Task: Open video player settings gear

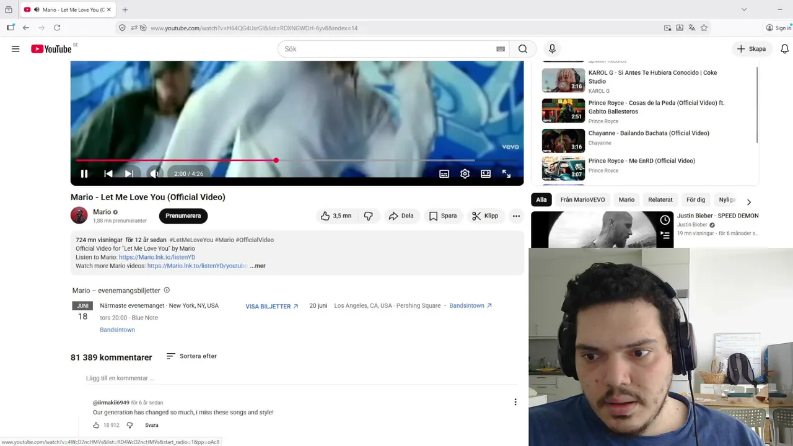Action: [465, 174]
